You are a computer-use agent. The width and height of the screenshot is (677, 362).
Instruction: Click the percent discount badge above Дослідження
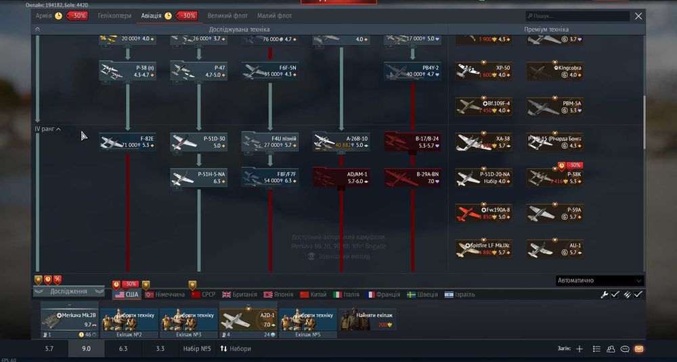[58, 279]
